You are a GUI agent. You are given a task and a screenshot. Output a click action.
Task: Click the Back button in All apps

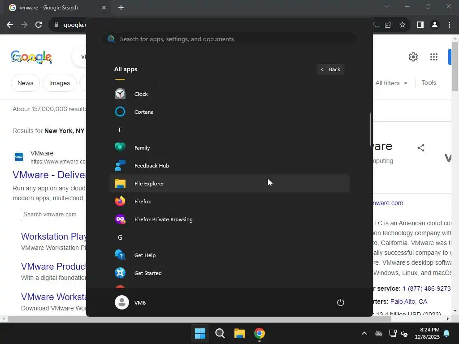click(330, 69)
